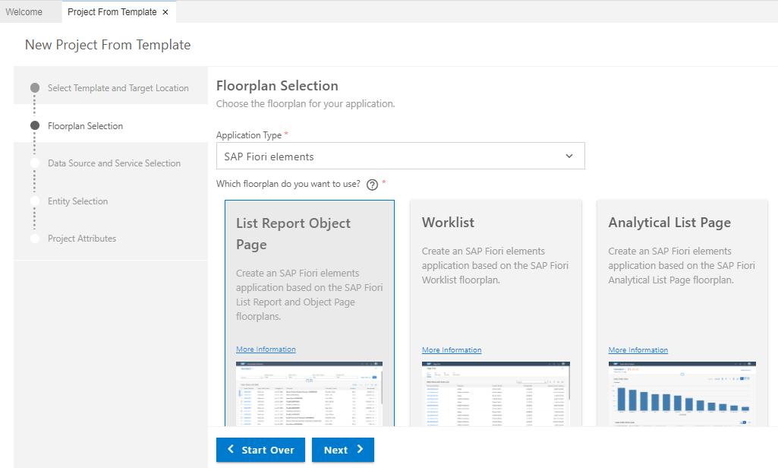Open More Information link under Worklist
Viewport: 778px width, 468px height.
pos(452,350)
